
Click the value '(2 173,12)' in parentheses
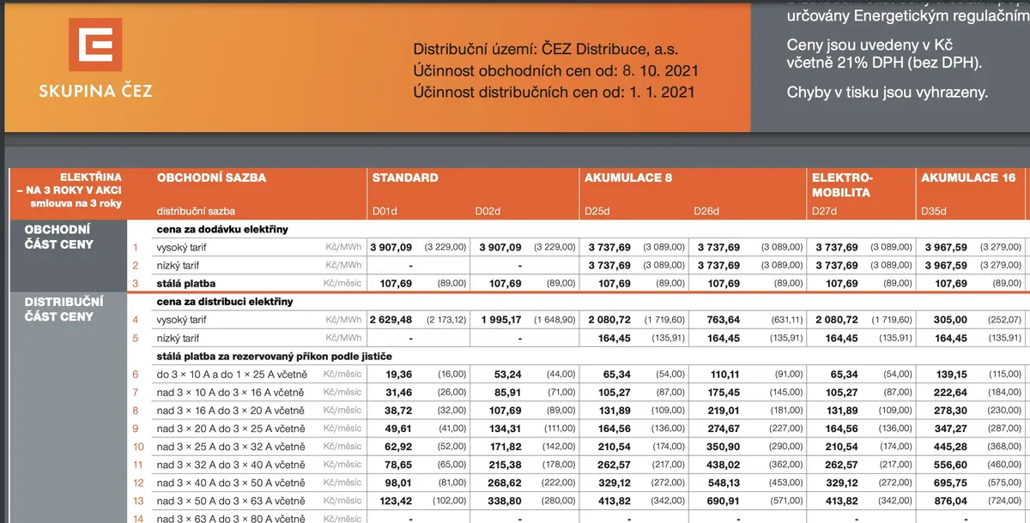tap(446, 320)
